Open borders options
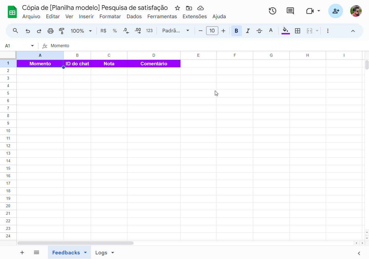 [x=298, y=31]
